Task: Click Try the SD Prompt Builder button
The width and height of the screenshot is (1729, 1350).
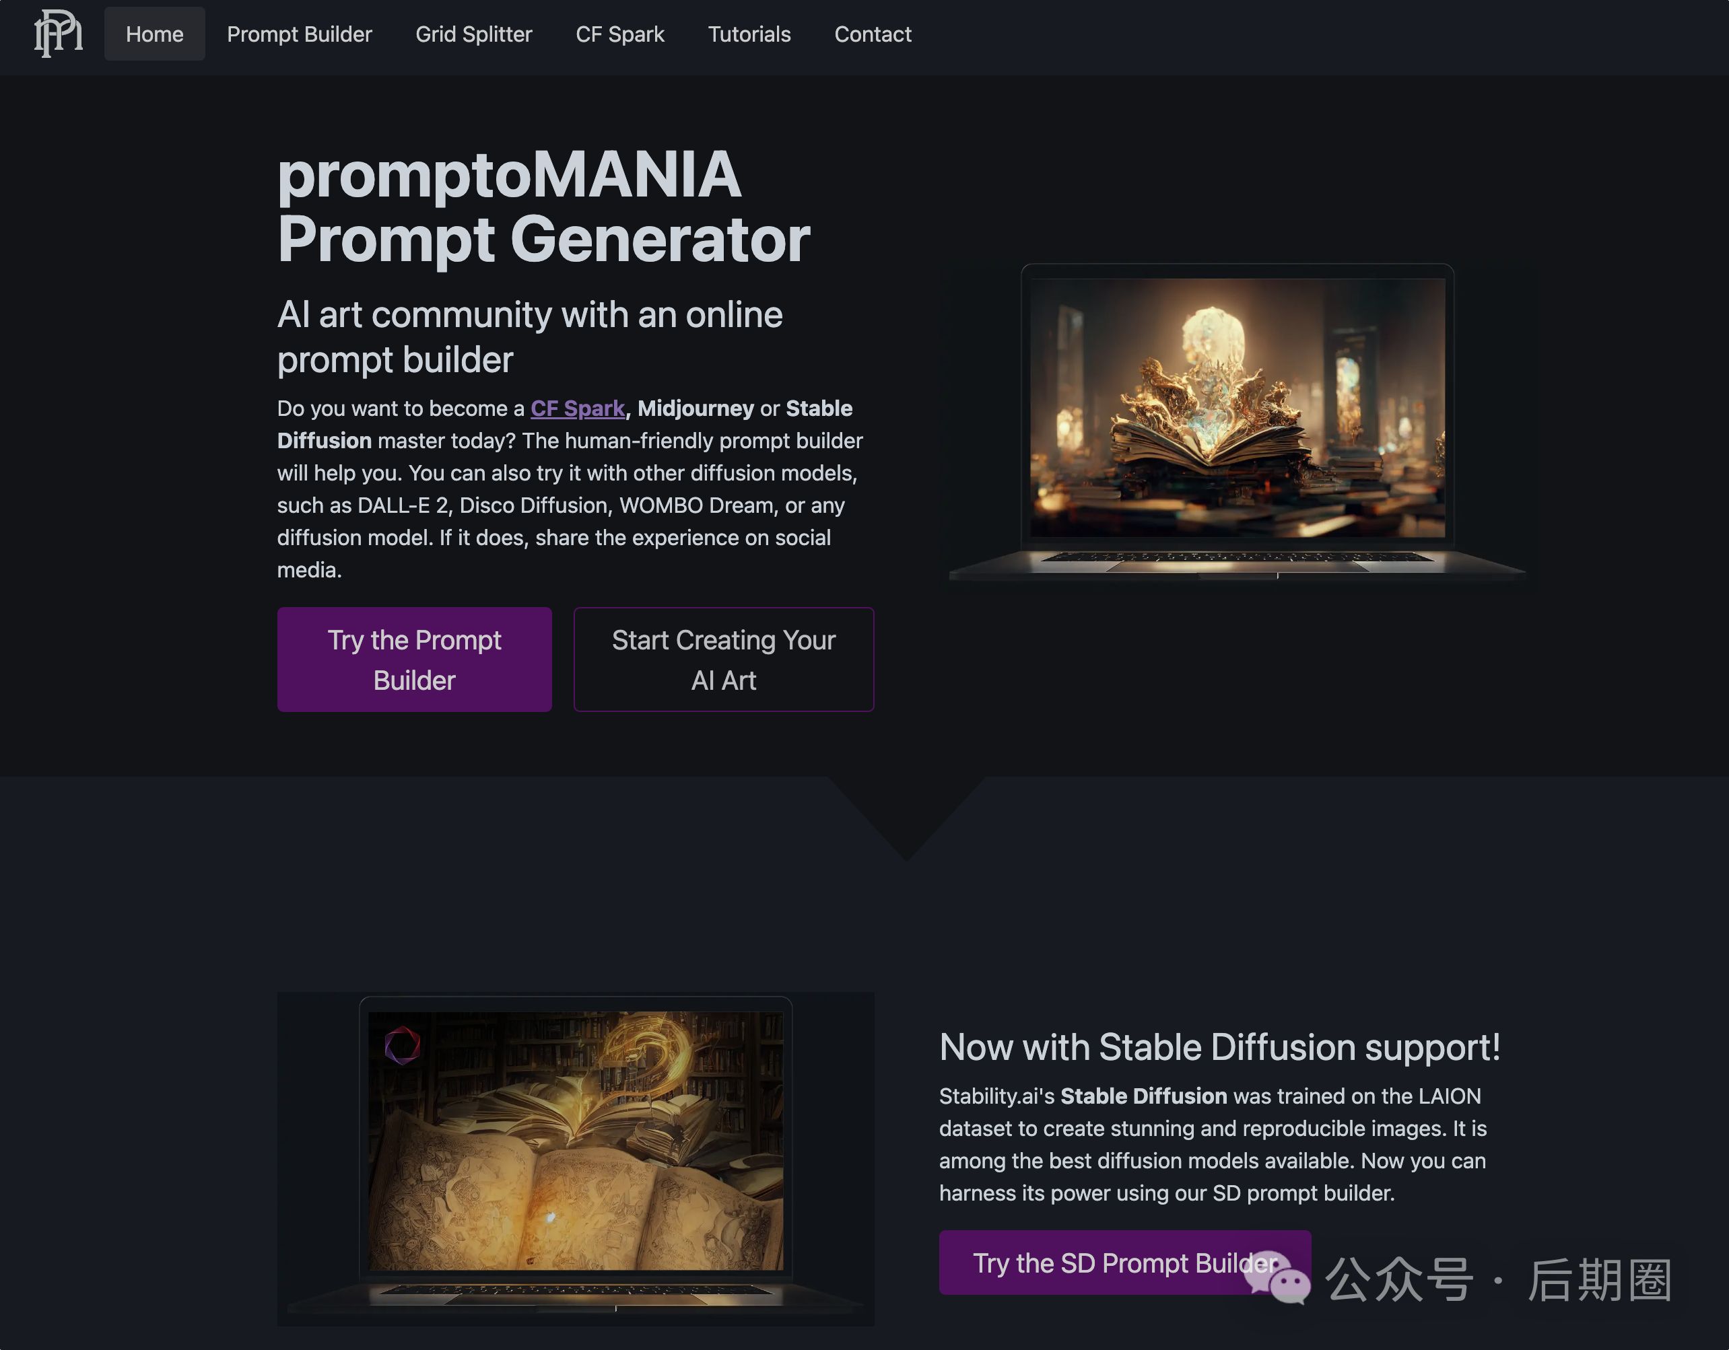Action: click(1125, 1262)
